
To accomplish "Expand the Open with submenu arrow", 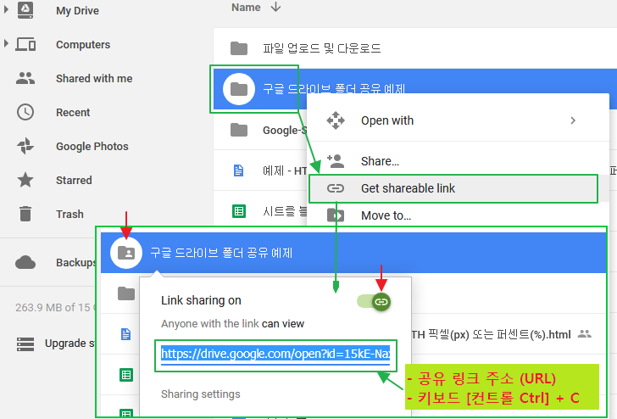I will coord(573,120).
